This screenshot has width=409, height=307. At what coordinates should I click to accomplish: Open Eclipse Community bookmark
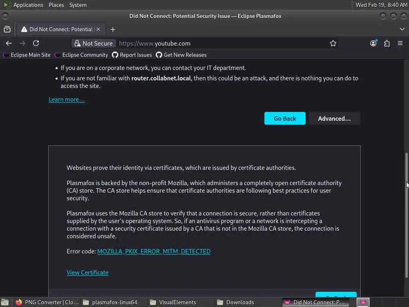pyautogui.click(x=81, y=55)
